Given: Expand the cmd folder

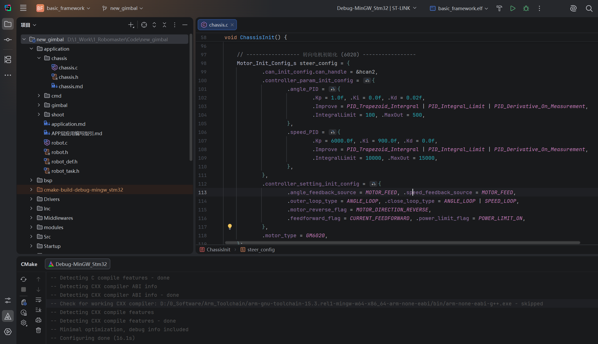Looking at the screenshot, I should click(x=39, y=96).
